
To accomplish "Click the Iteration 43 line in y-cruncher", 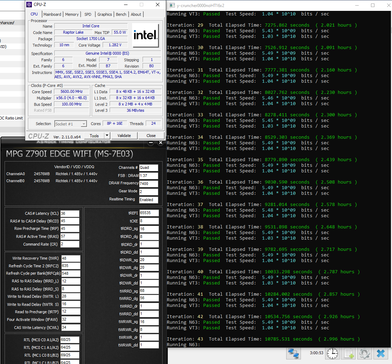I will click(x=263, y=339).
